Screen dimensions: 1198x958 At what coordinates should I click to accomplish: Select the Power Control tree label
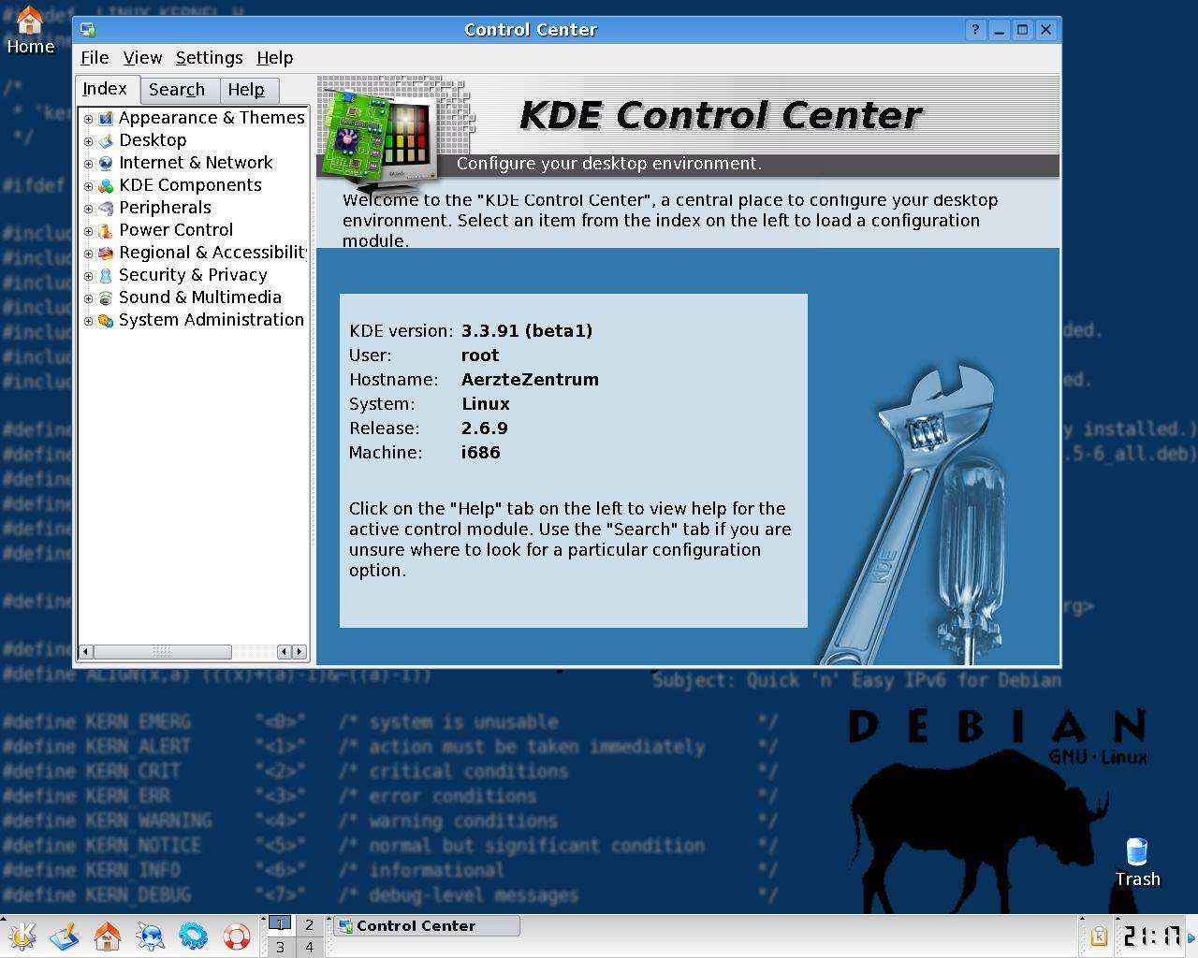pos(176,230)
